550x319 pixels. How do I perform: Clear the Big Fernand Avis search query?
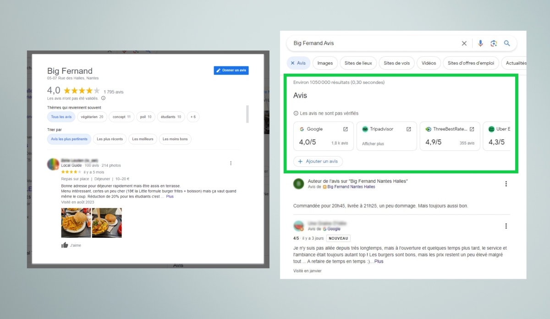(464, 43)
